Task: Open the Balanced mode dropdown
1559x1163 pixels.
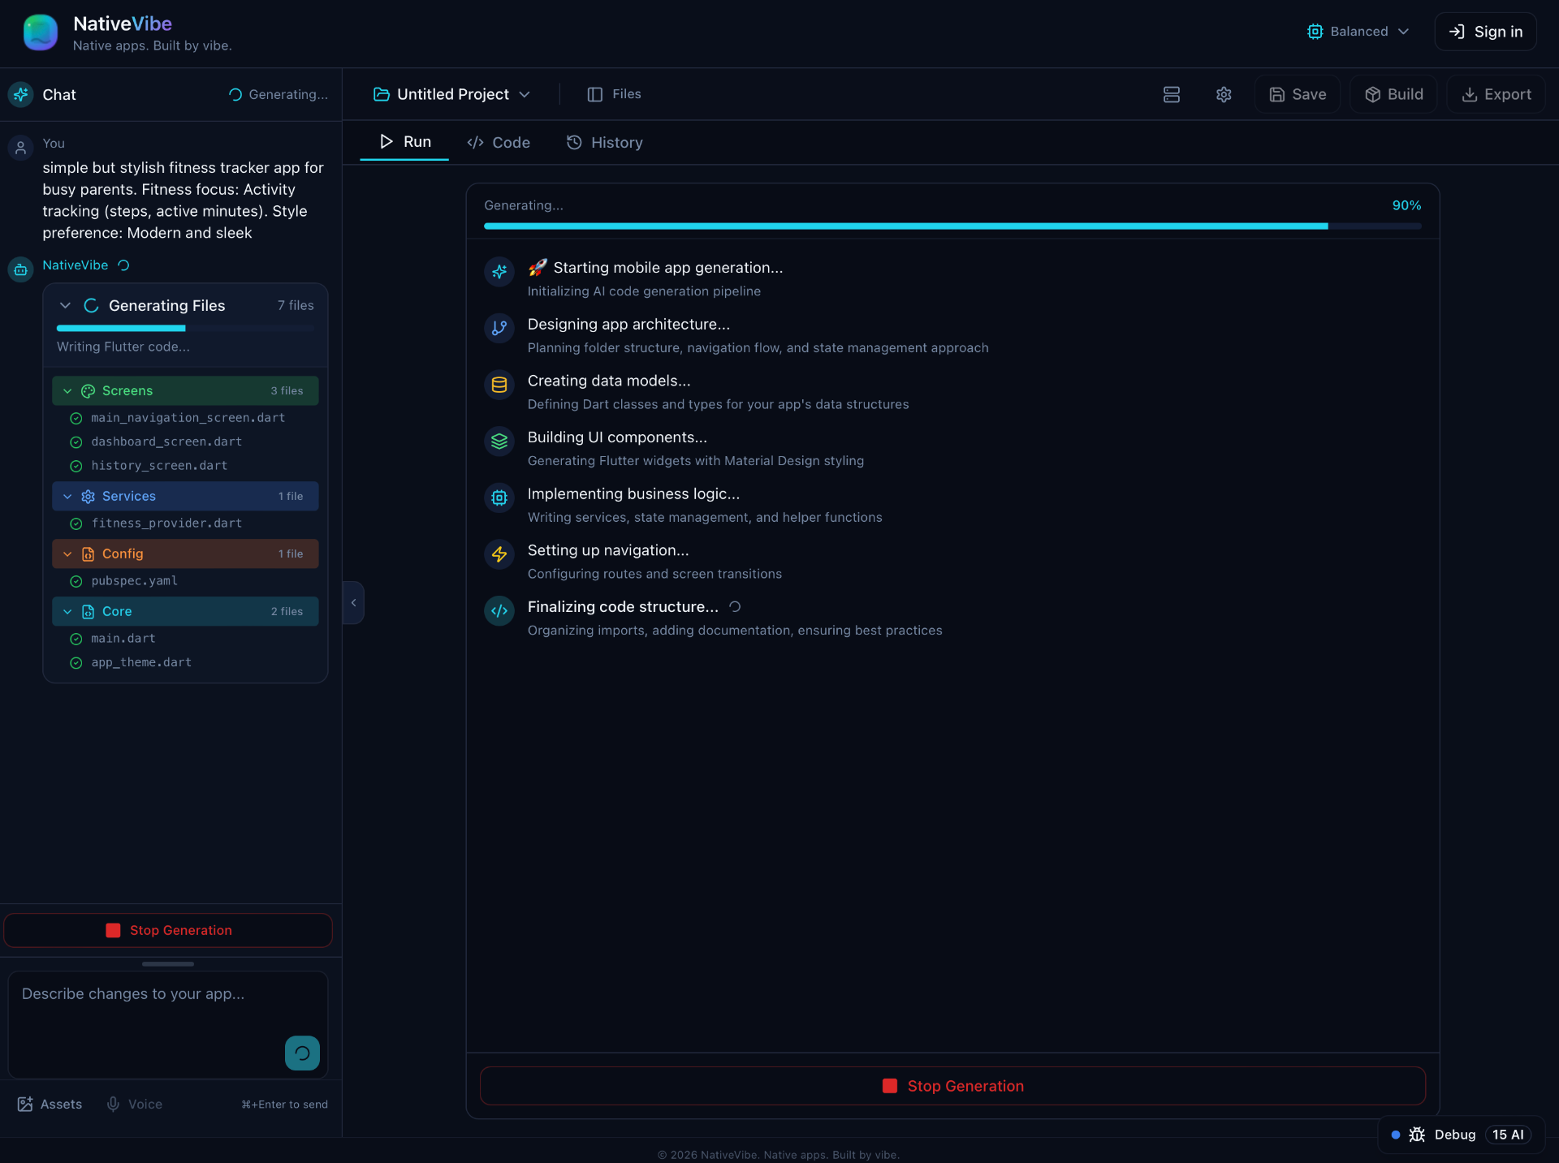Action: point(1358,32)
